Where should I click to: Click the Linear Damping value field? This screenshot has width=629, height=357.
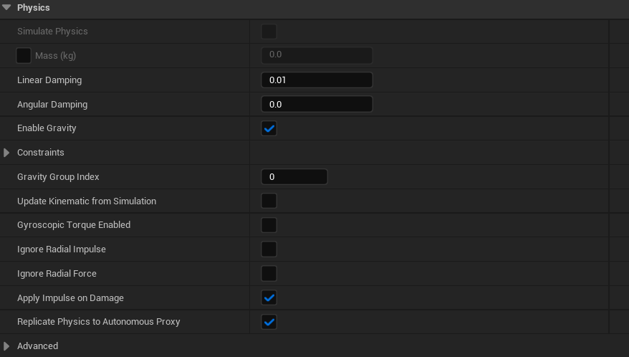317,80
